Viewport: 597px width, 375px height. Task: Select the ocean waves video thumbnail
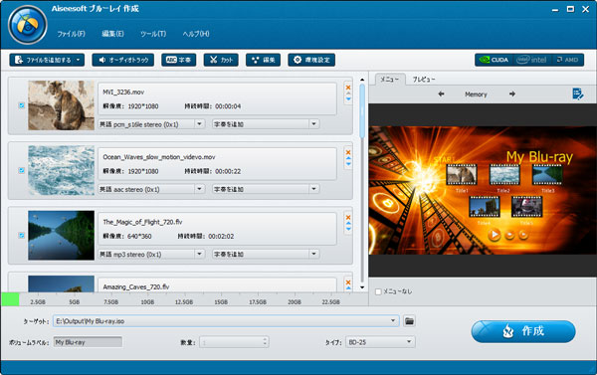pyautogui.click(x=61, y=170)
